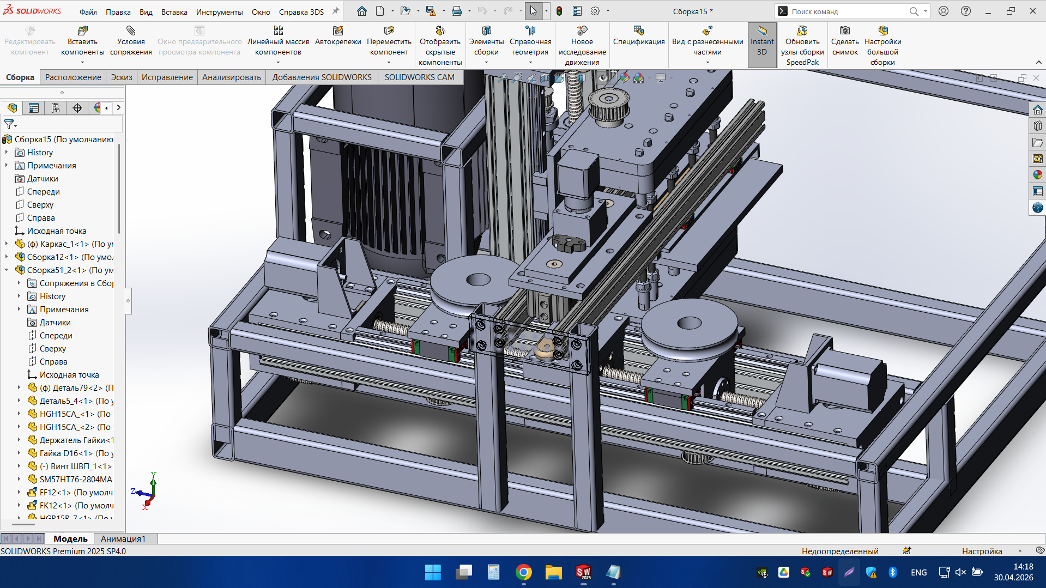Select Гайка D16<1> in the tree
The image size is (1046, 588).
coord(70,453)
